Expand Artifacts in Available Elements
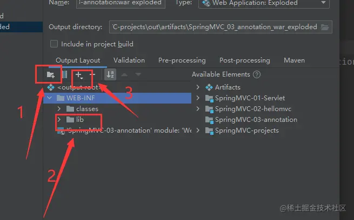Screen dimensions: 354x220 pyautogui.click(x=198, y=87)
